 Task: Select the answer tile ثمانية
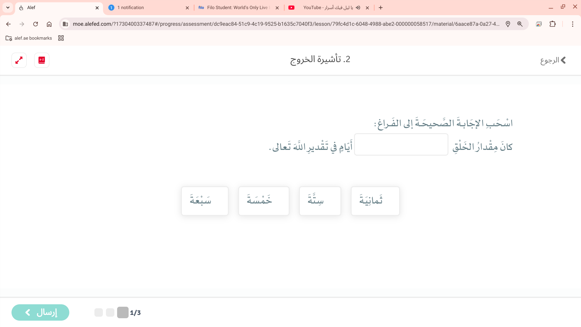click(375, 201)
